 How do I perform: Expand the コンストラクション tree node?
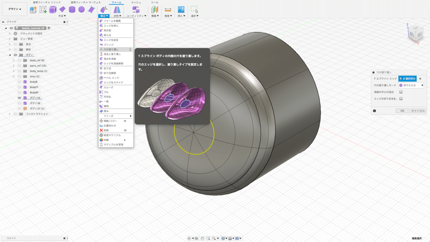tap(10, 114)
